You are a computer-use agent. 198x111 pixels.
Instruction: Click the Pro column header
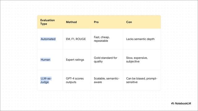click(96, 22)
